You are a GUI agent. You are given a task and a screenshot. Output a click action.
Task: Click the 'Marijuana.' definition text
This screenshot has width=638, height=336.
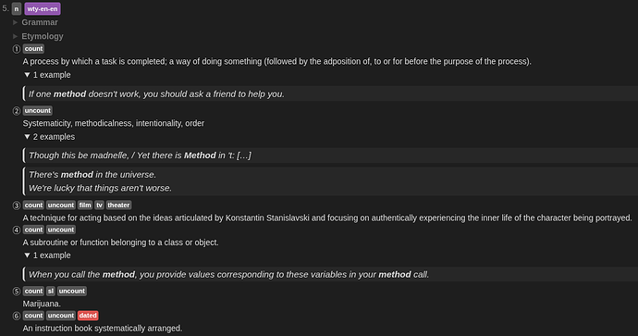click(42, 304)
